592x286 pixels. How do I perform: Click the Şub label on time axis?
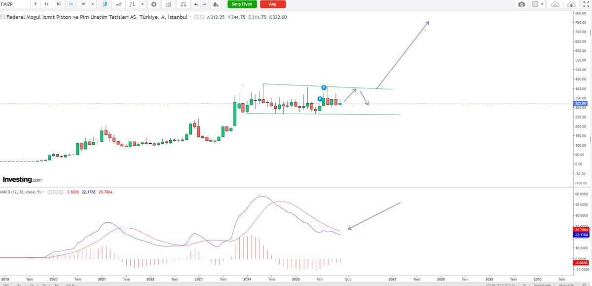(347, 279)
